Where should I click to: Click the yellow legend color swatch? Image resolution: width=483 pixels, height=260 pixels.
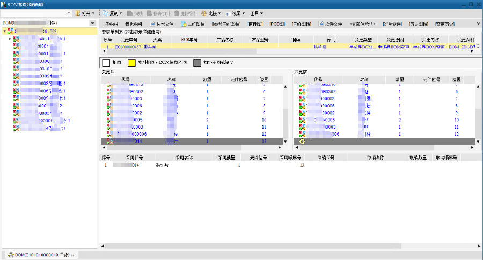(131, 63)
